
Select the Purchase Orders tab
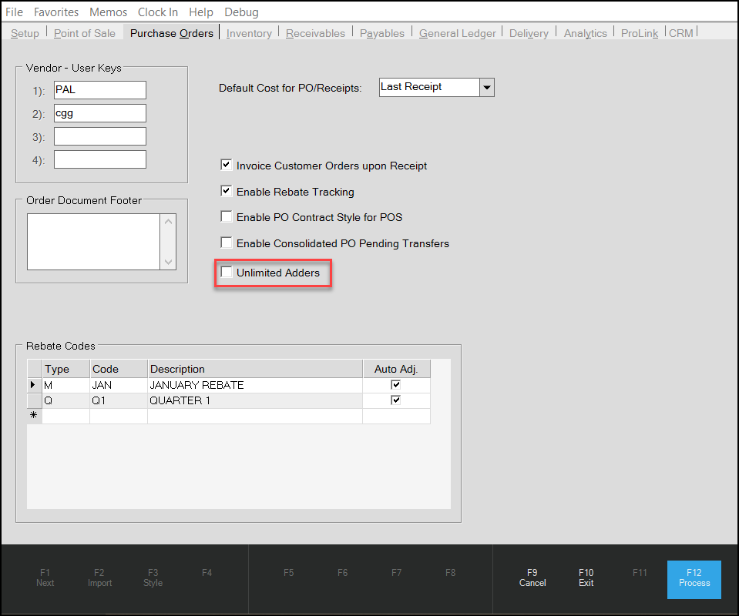172,33
